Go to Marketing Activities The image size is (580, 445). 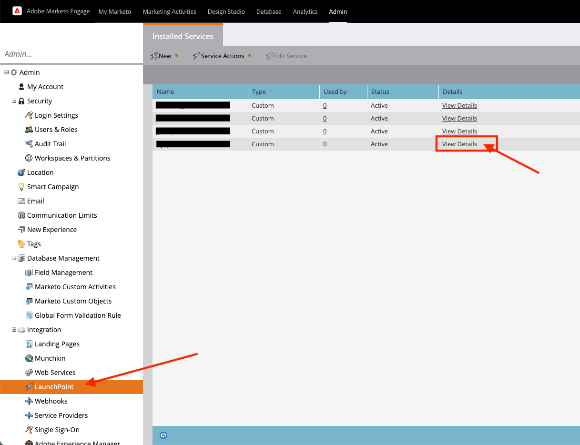169,11
